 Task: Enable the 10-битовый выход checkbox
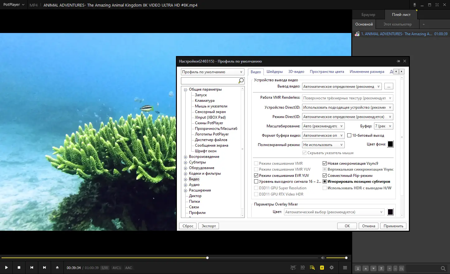tap(349, 135)
